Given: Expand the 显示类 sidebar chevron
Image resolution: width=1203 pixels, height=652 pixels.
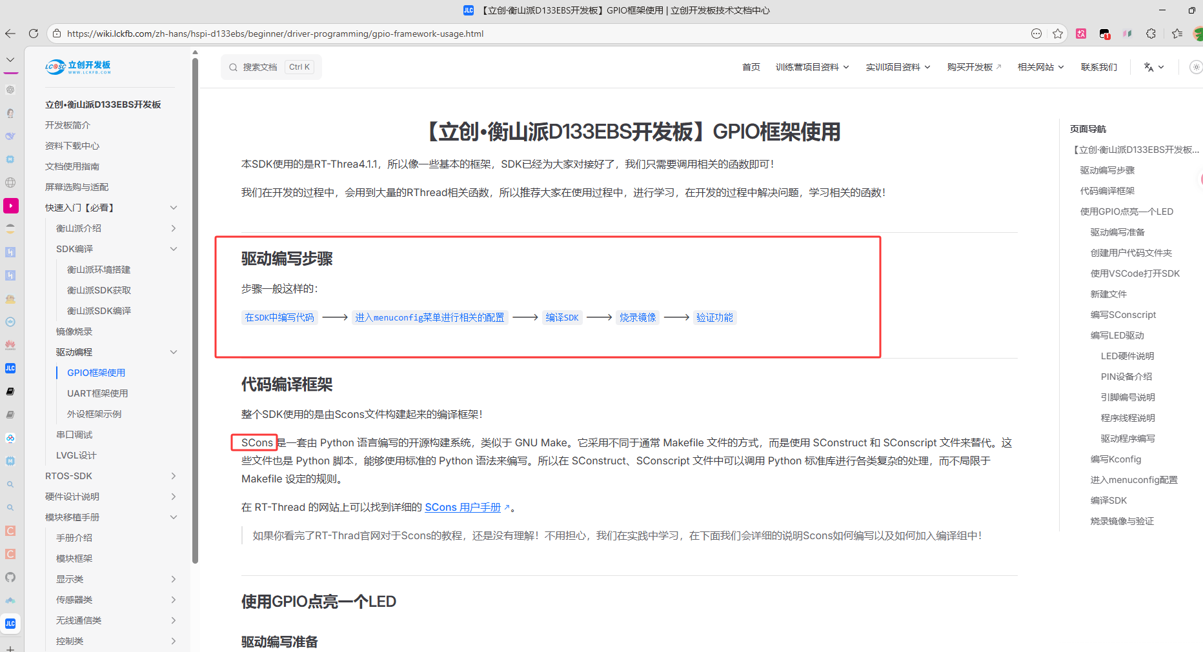Looking at the screenshot, I should pyautogui.click(x=173, y=579).
